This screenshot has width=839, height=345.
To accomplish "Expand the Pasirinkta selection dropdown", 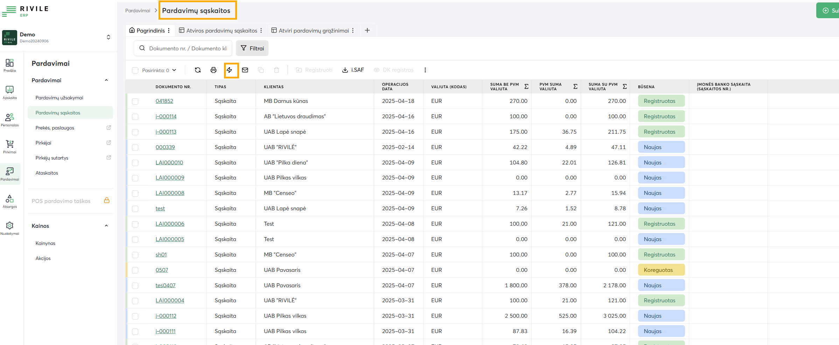I will pos(174,70).
